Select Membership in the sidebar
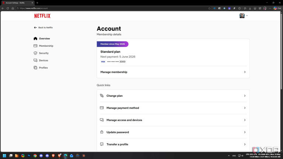This screenshot has width=283, height=159. pos(43,46)
